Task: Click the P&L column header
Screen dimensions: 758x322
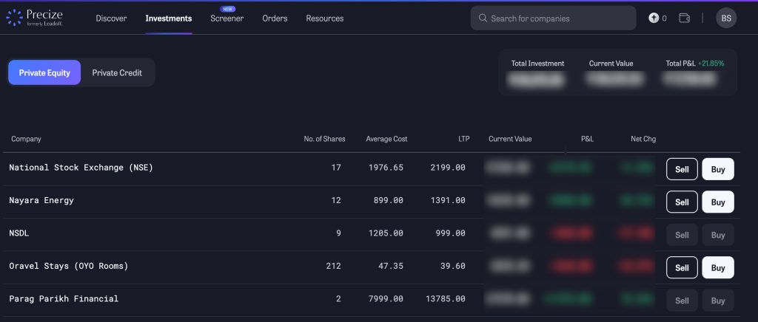Action: point(587,139)
